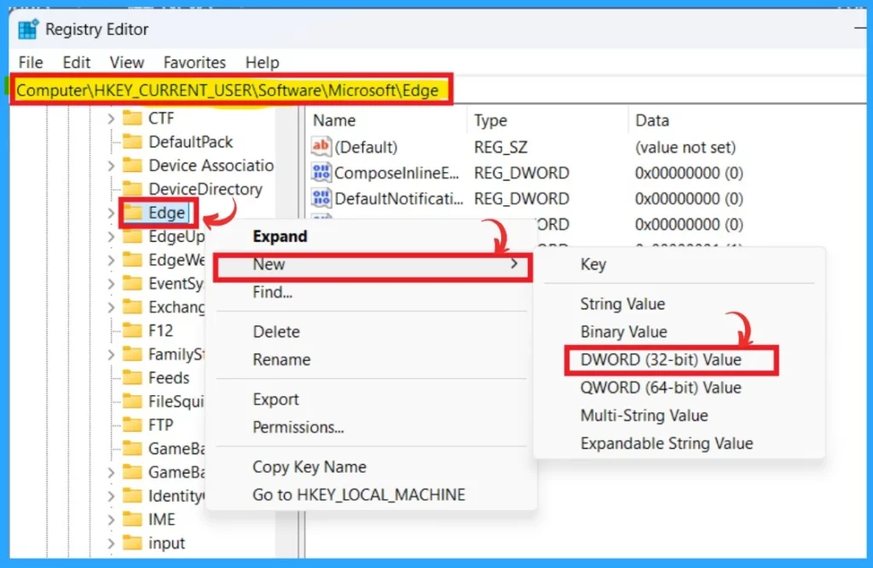
Task: Choose Delete in the context menu
Action: [x=370, y=331]
